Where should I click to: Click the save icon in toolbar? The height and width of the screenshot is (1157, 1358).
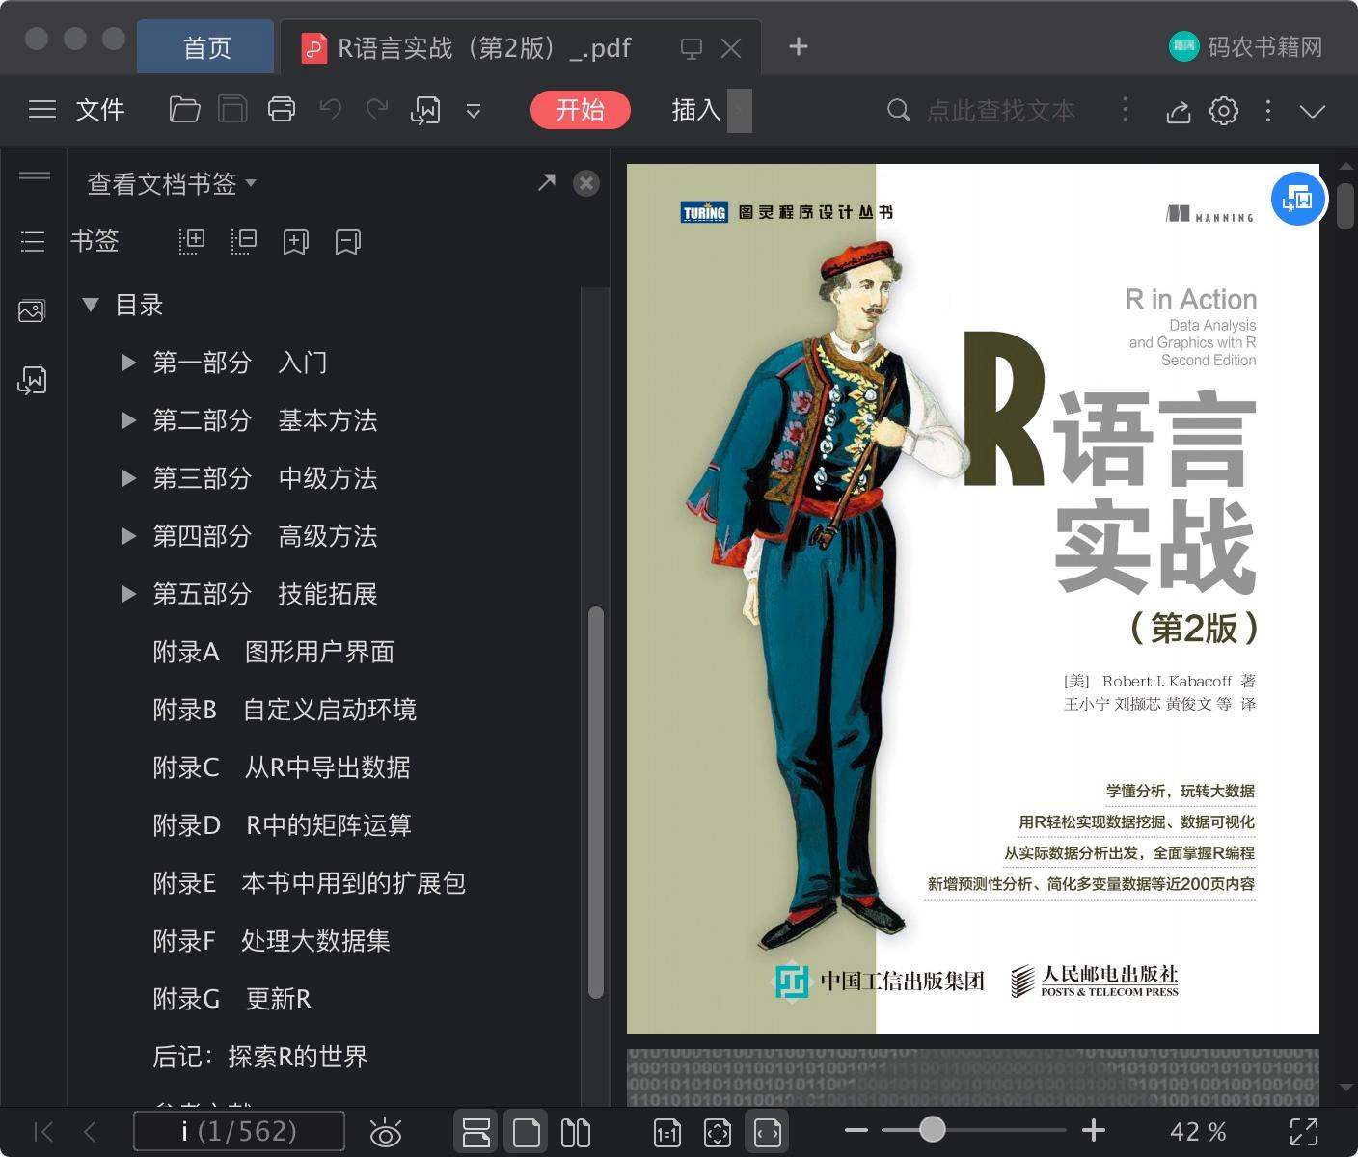click(x=232, y=110)
